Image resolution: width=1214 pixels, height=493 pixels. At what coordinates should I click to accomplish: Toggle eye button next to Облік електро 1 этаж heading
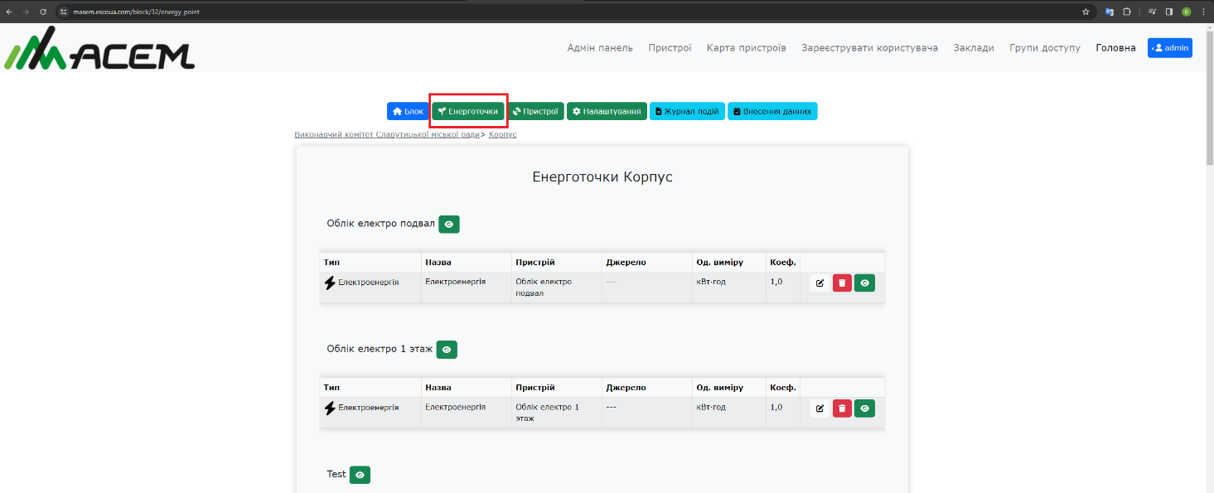(447, 350)
